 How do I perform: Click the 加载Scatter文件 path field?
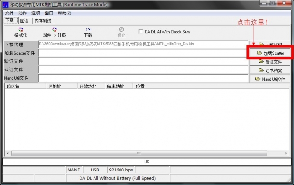point(143,53)
